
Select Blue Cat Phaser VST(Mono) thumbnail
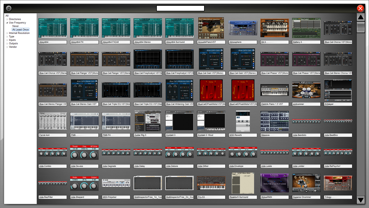[x=274, y=59]
